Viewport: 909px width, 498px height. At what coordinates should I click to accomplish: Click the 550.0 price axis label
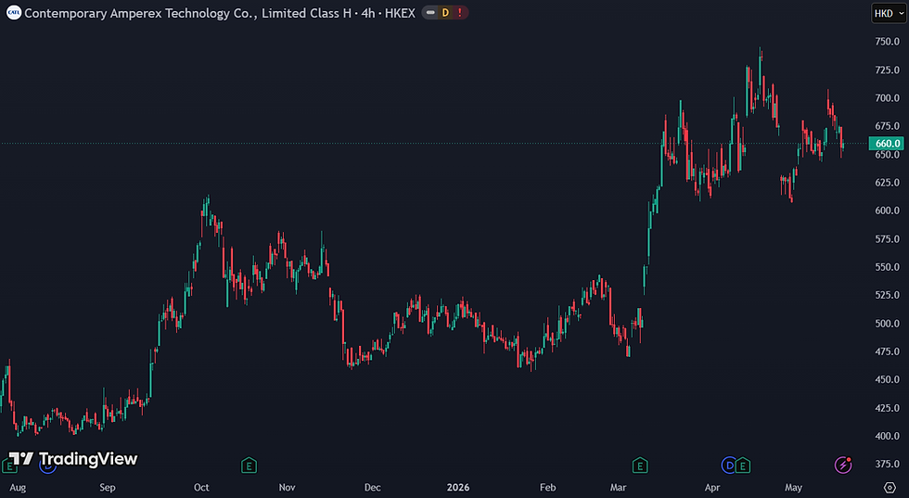887,267
